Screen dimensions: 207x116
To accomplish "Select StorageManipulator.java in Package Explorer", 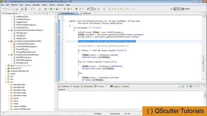I will tap(26, 52).
